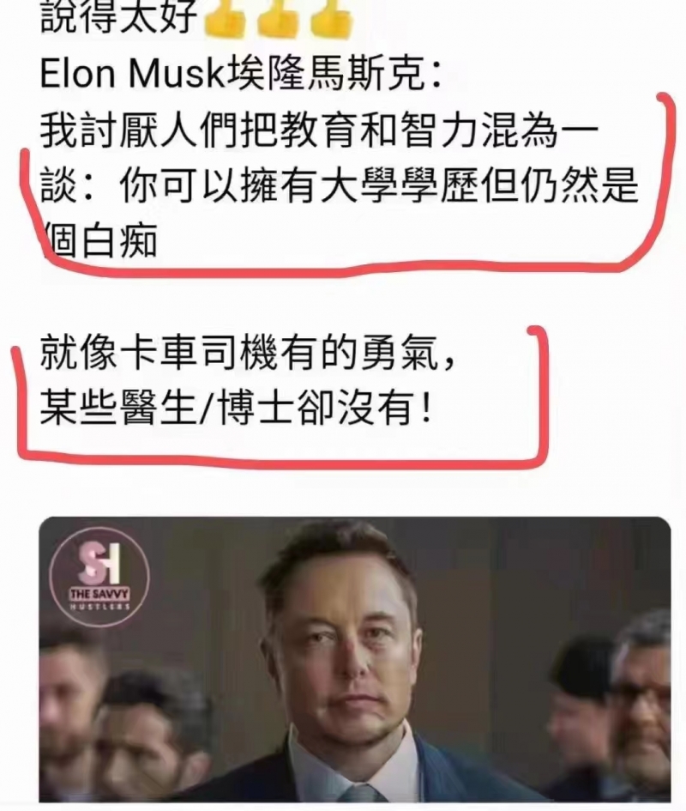Select the line 我討厭人們把教育和智力混為一
The image size is (686, 811).
pyautogui.click(x=320, y=130)
